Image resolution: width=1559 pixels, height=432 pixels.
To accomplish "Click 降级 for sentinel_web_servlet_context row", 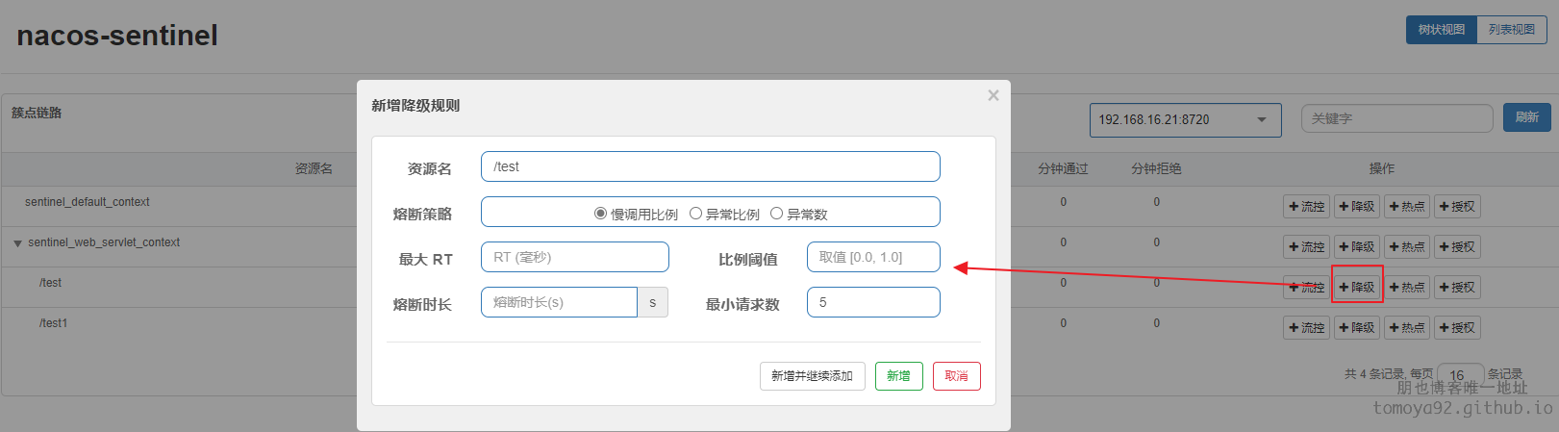I will pos(1357,246).
